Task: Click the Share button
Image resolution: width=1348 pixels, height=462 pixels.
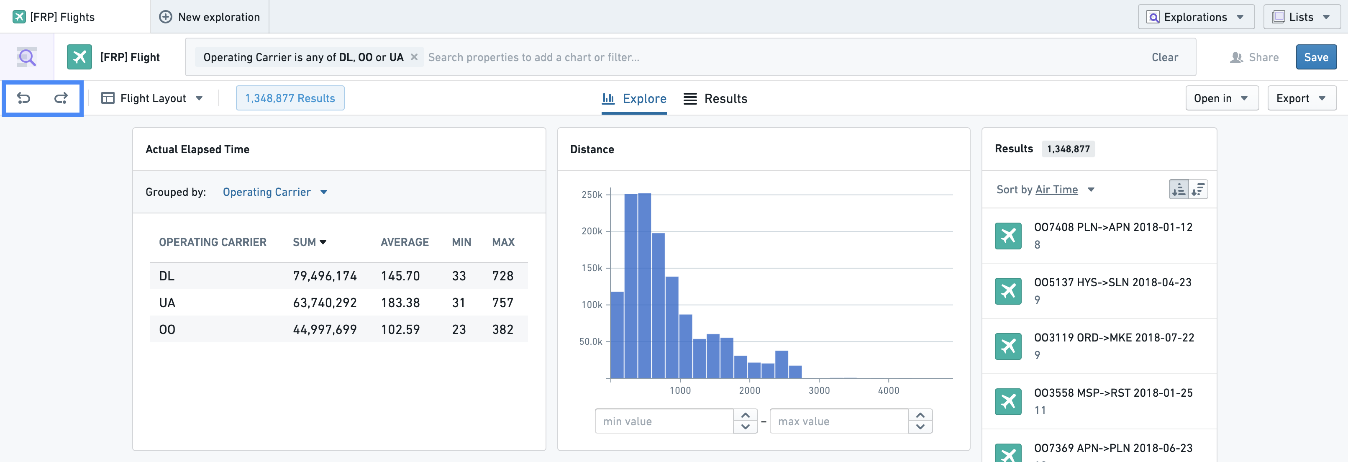Action: click(1254, 57)
